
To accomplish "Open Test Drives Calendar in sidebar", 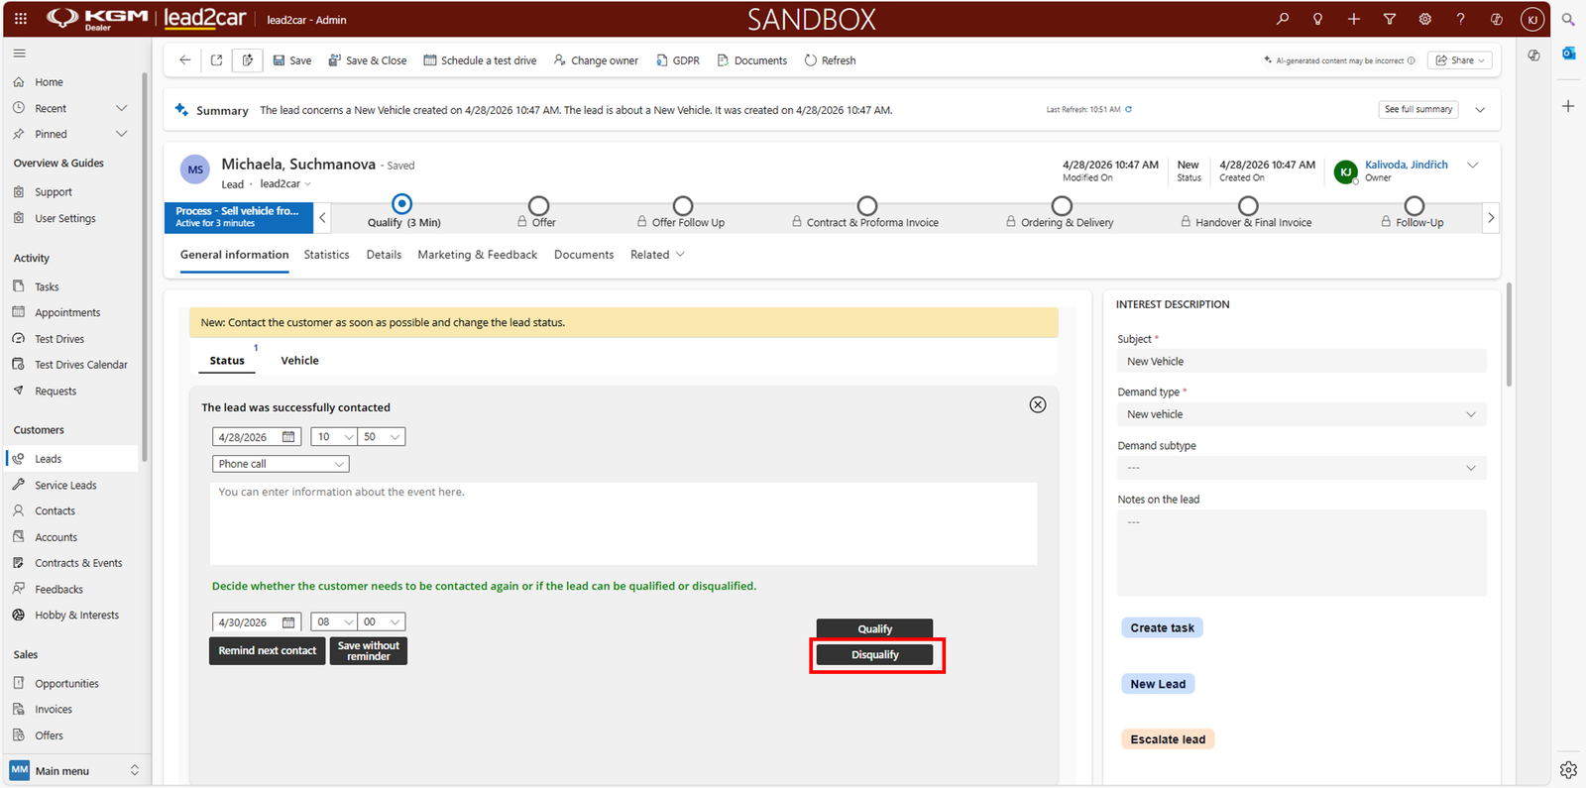I will [81, 365].
